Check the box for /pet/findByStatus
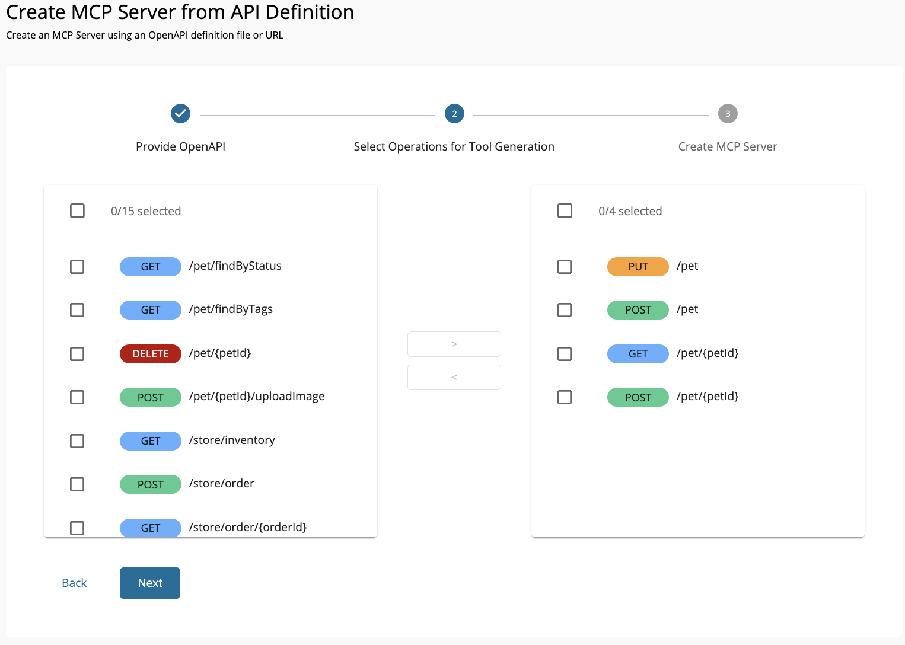 point(77,266)
